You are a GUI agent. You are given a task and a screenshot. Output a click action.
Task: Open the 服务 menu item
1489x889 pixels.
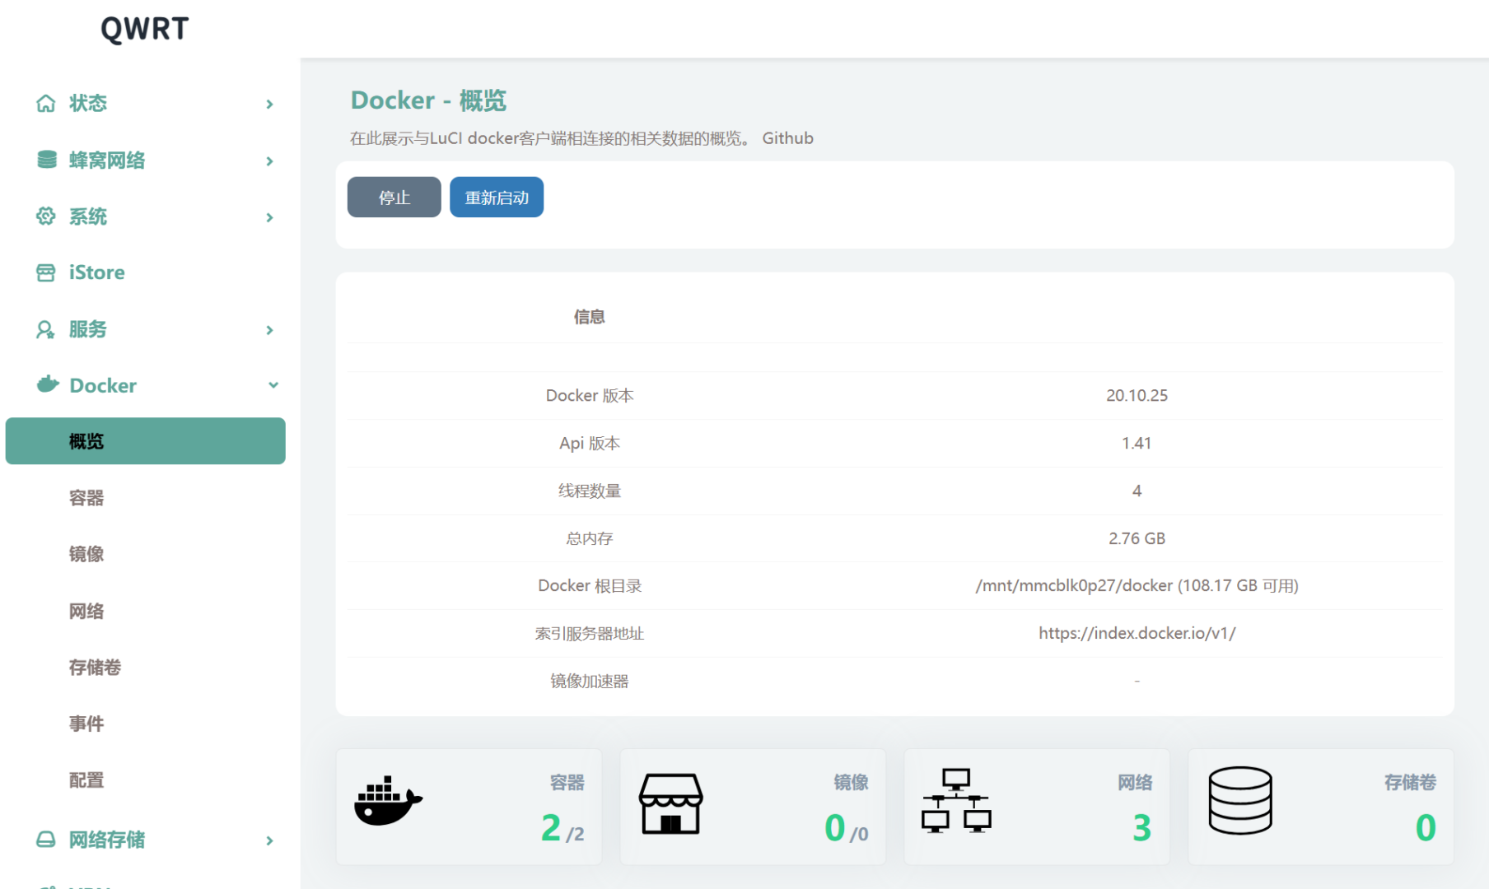(x=88, y=329)
